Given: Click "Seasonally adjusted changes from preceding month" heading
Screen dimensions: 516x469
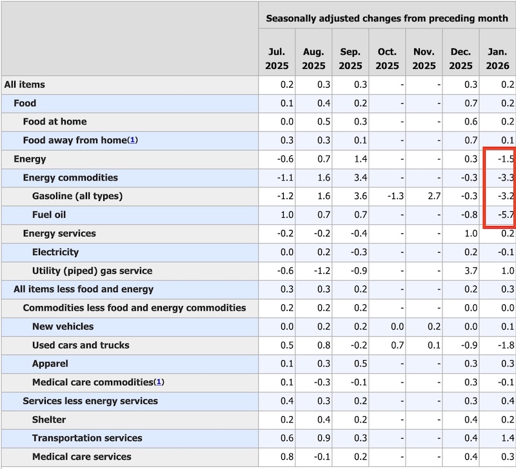Looking at the screenshot, I should (x=387, y=19).
